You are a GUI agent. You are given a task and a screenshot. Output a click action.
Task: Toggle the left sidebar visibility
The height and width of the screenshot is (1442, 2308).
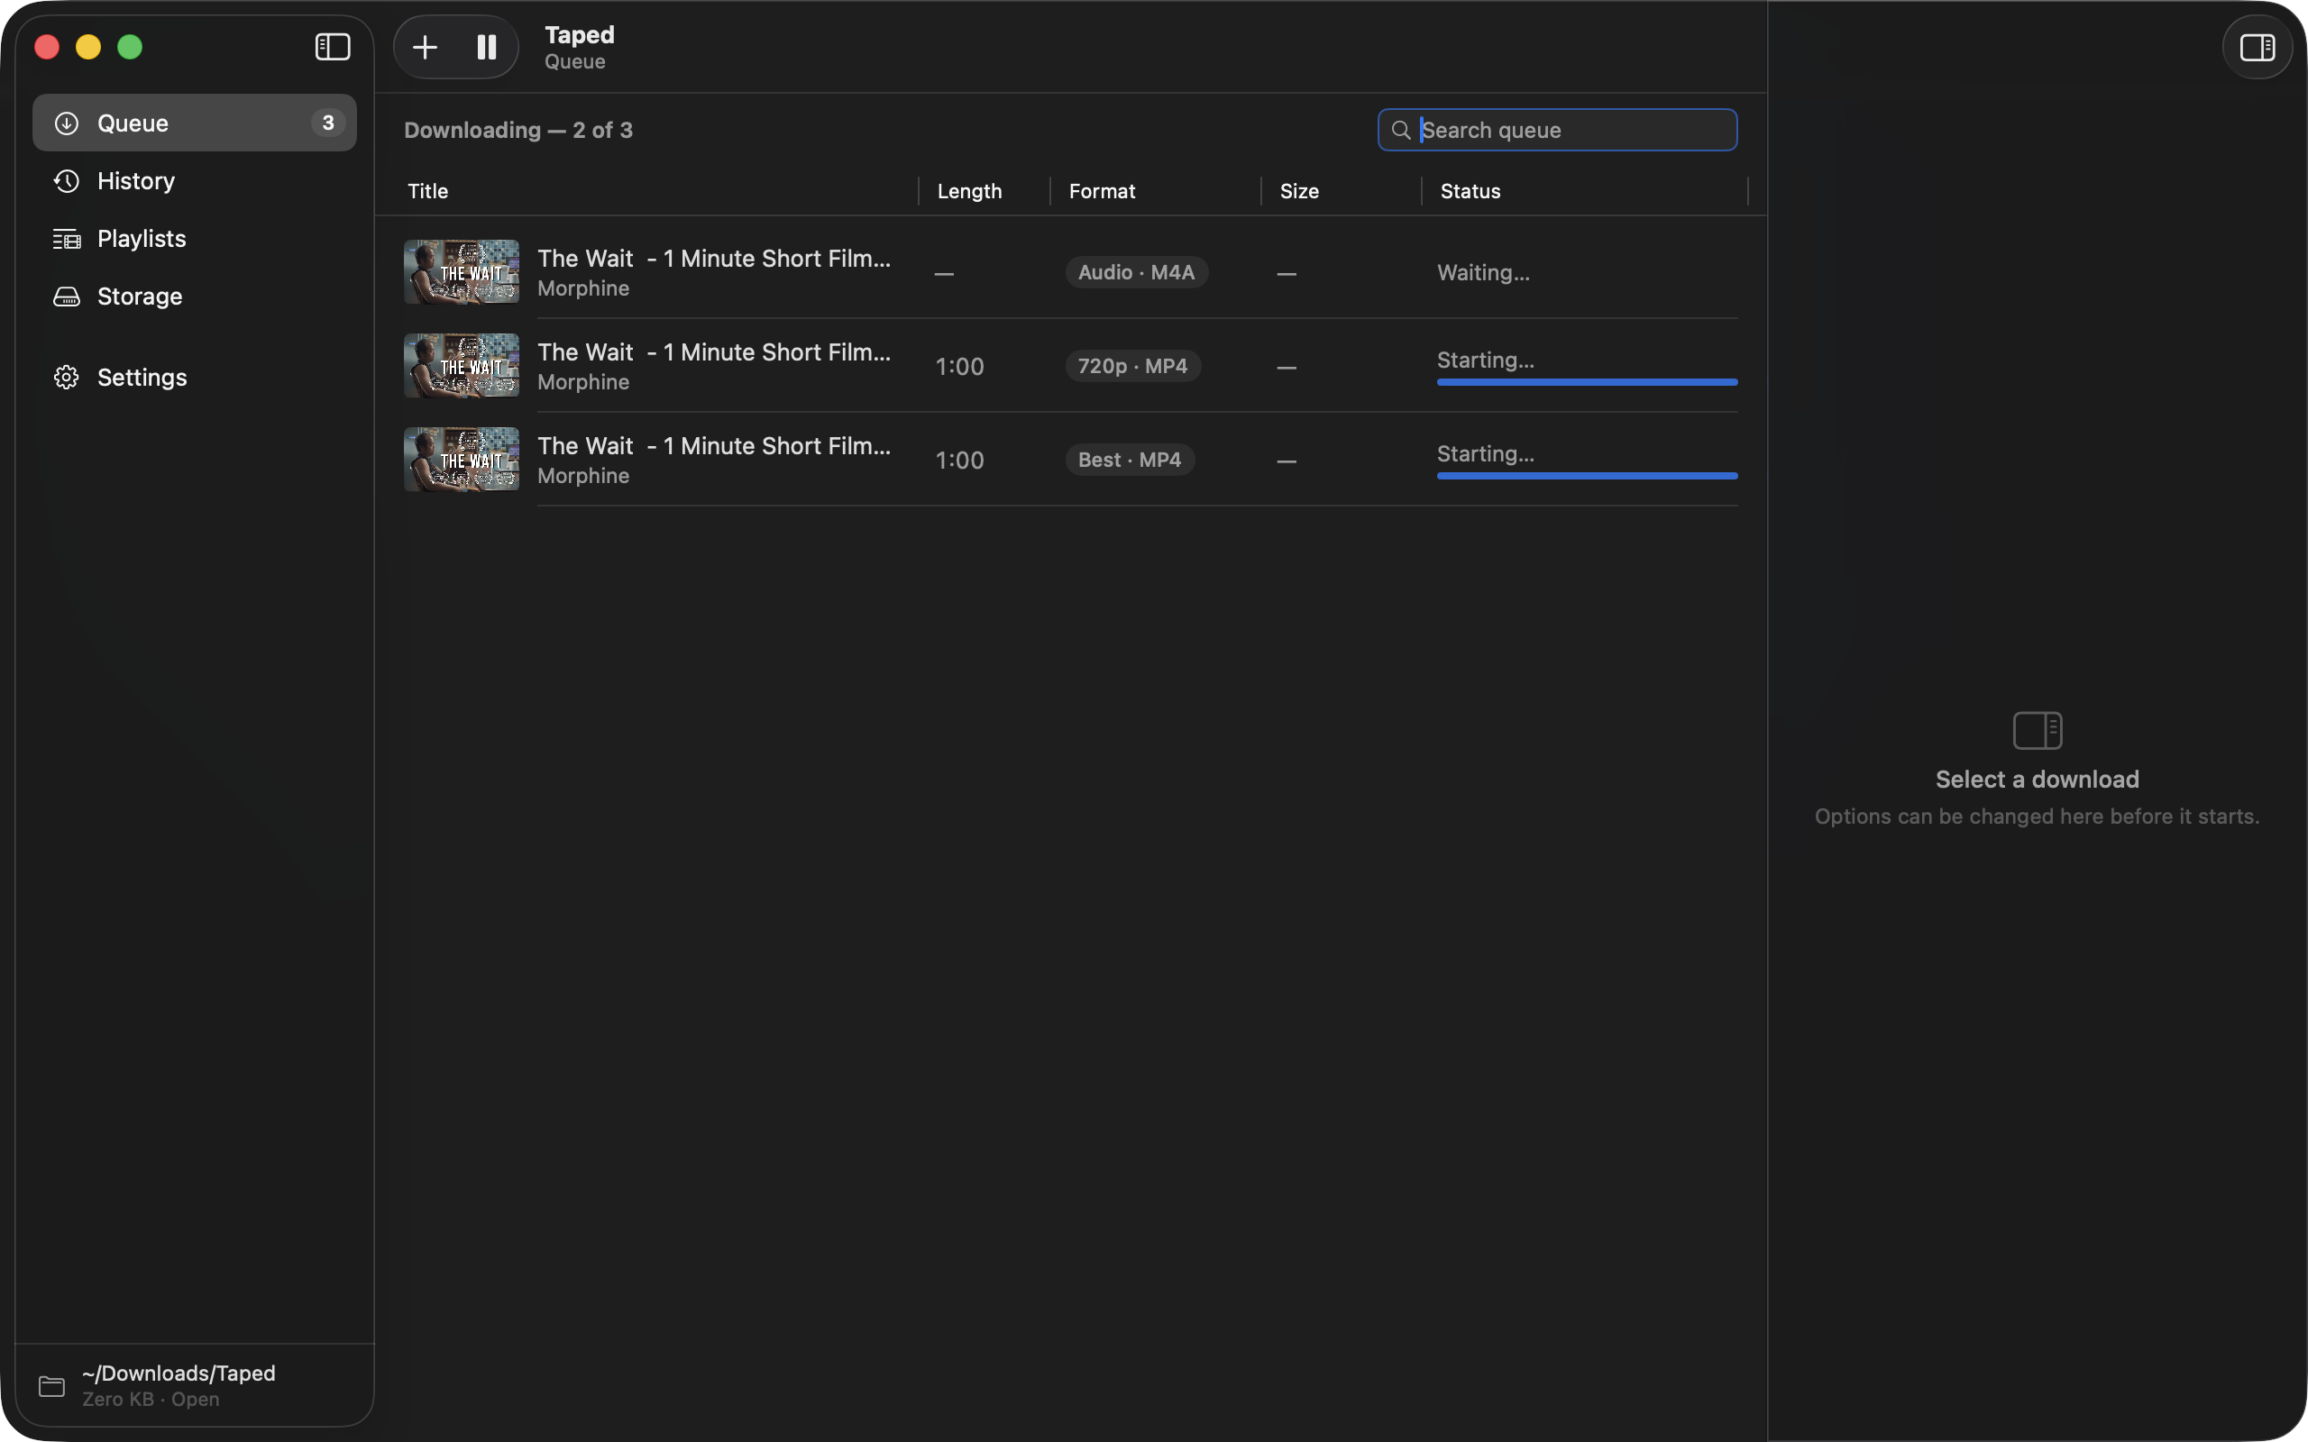point(333,47)
